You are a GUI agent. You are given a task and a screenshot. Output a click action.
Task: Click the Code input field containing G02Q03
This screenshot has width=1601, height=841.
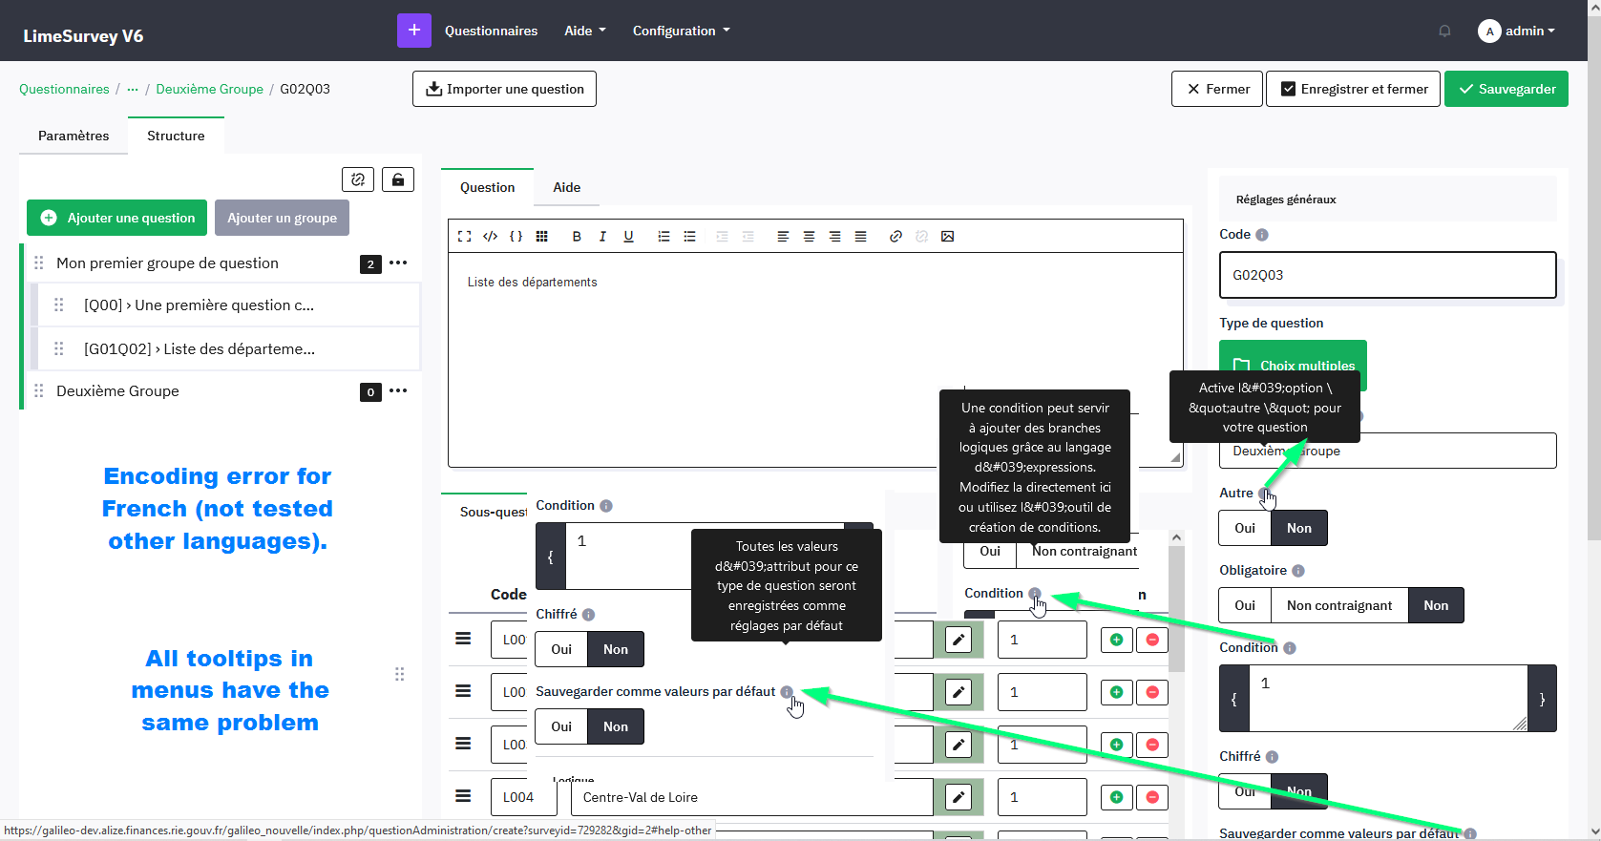pos(1387,275)
